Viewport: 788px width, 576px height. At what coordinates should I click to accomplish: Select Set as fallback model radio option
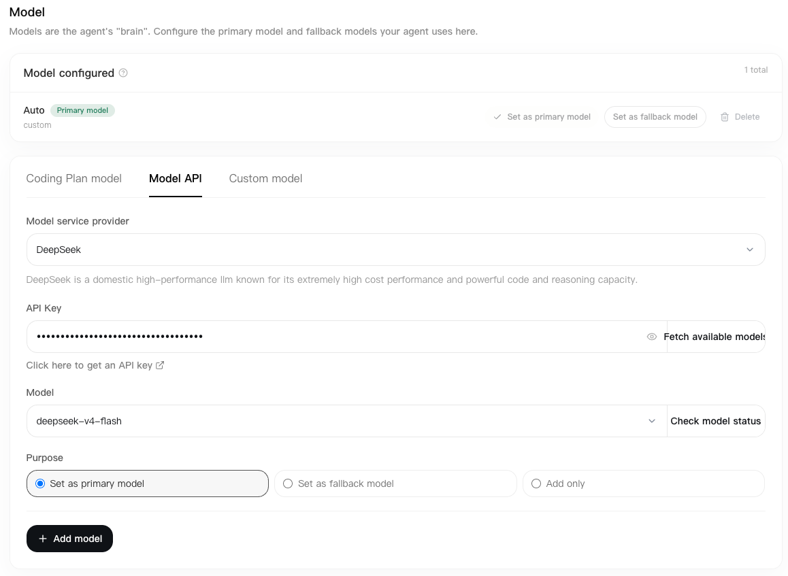[395, 484]
